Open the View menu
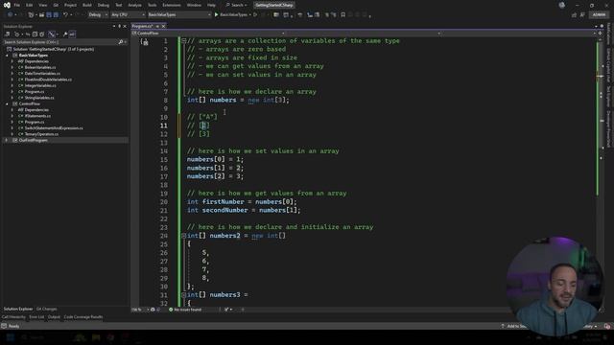Screen dimensions: 614x345 (42, 5)
